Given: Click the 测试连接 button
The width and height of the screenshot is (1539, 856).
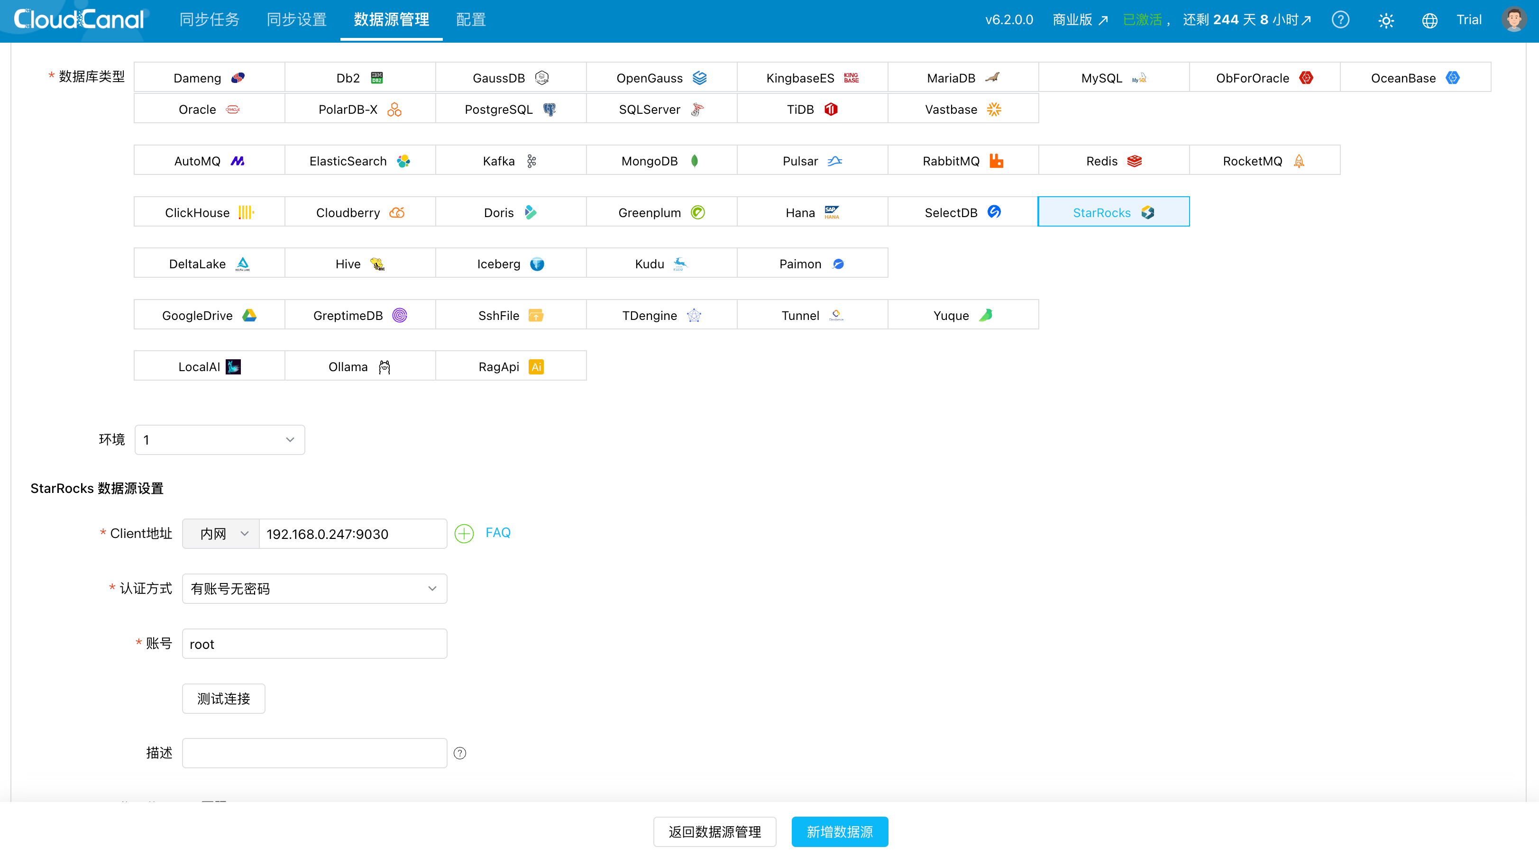Looking at the screenshot, I should (223, 698).
